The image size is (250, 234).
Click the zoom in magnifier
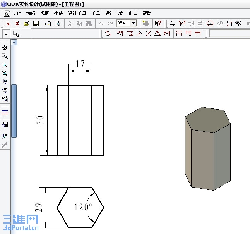tap(5, 65)
